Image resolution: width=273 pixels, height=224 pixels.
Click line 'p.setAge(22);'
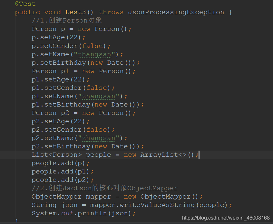pos(58,37)
